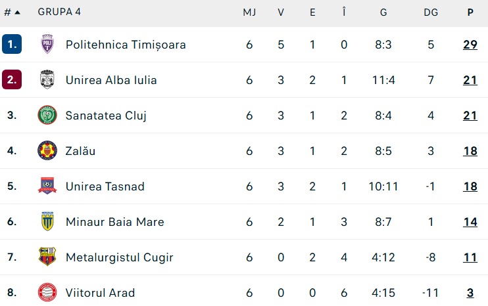The width and height of the screenshot is (488, 306).
Task: Open the Sanatatea Cluj green crest
Action: click(47, 115)
